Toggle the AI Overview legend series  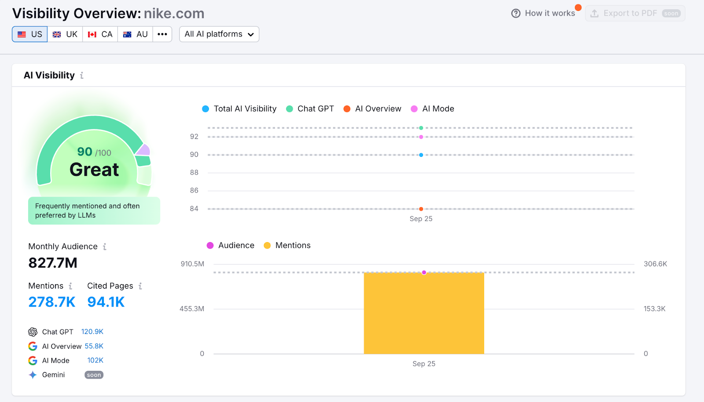(x=373, y=109)
